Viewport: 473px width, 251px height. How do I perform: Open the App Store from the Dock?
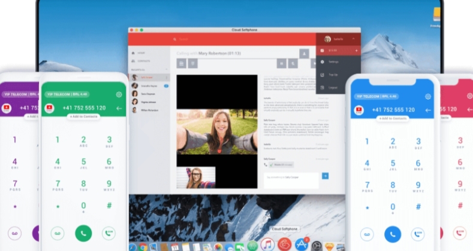pyautogui.click(x=302, y=244)
